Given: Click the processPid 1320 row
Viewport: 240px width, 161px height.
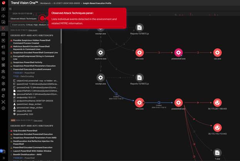Looking at the screenshot, I should pyautogui.click(x=23, y=114).
